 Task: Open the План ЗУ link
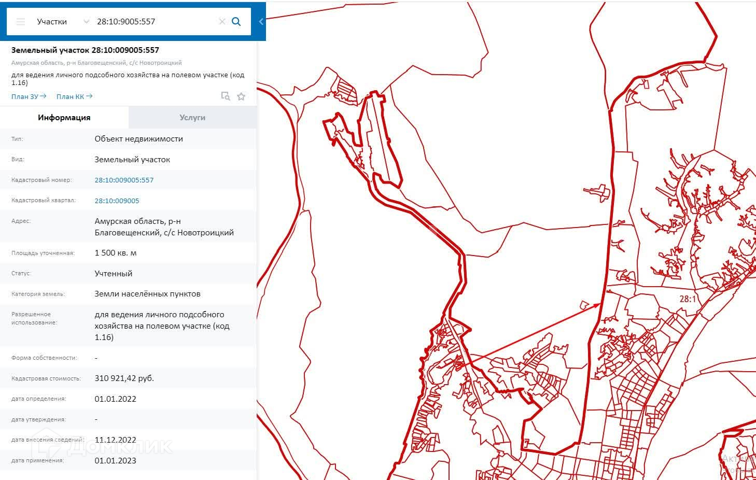29,96
